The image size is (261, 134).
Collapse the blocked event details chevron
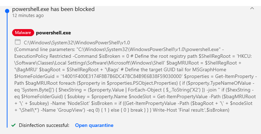252,8
